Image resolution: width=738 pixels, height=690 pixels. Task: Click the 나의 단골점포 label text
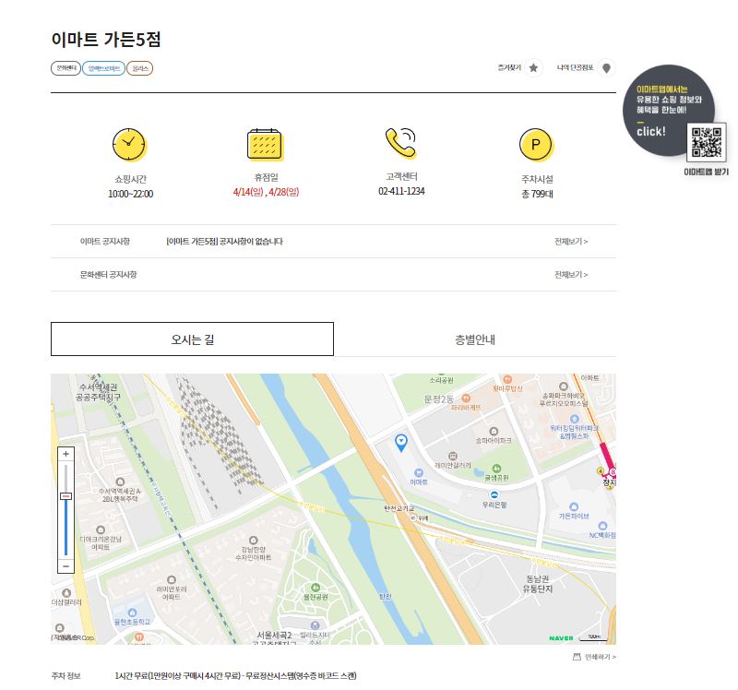pyautogui.click(x=575, y=67)
